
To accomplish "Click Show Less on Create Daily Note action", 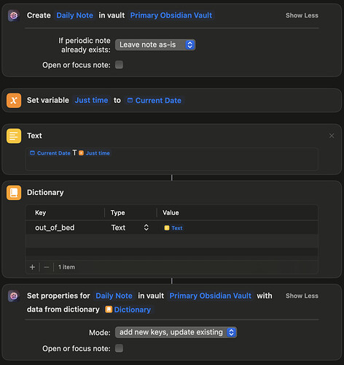I will tap(302, 15).
